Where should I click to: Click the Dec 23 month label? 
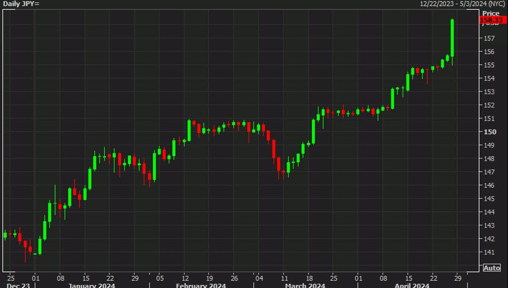pyautogui.click(x=18, y=285)
